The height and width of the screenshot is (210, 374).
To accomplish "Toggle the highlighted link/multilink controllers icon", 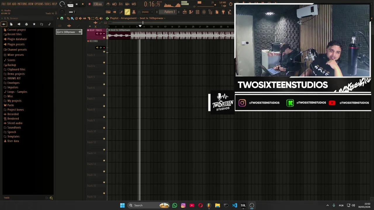I will tap(127, 12).
